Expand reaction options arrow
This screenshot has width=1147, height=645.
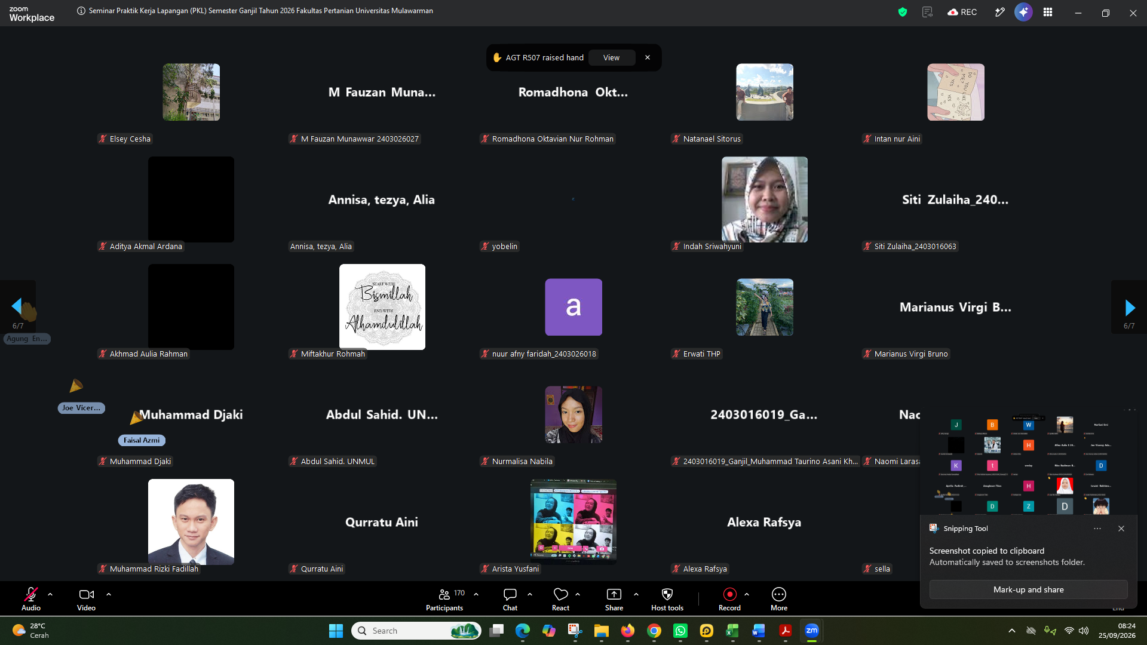(x=578, y=595)
